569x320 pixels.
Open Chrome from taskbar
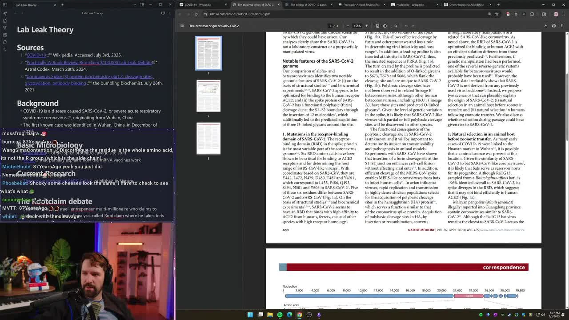pyautogui.click(x=299, y=315)
